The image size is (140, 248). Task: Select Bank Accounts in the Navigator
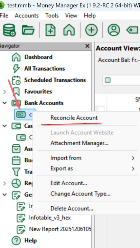44,103
